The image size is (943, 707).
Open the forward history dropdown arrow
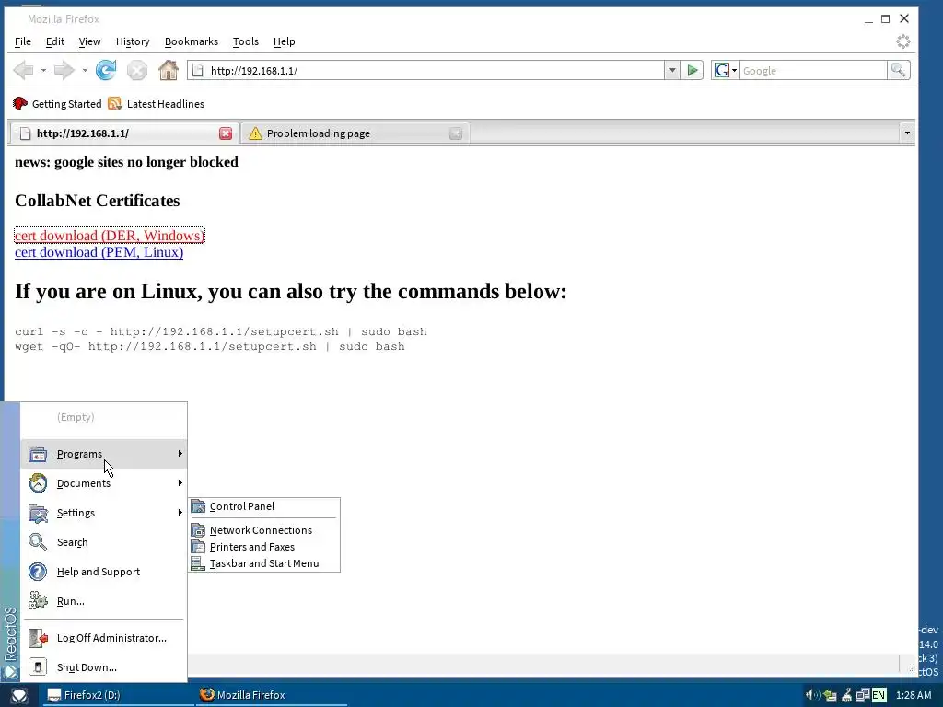pyautogui.click(x=85, y=70)
